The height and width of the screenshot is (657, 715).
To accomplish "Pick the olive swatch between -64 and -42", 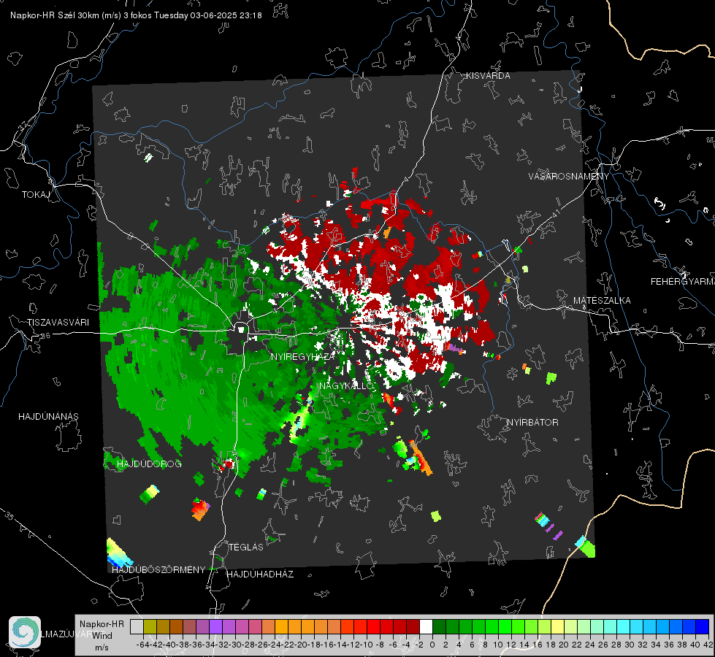I will (150, 626).
